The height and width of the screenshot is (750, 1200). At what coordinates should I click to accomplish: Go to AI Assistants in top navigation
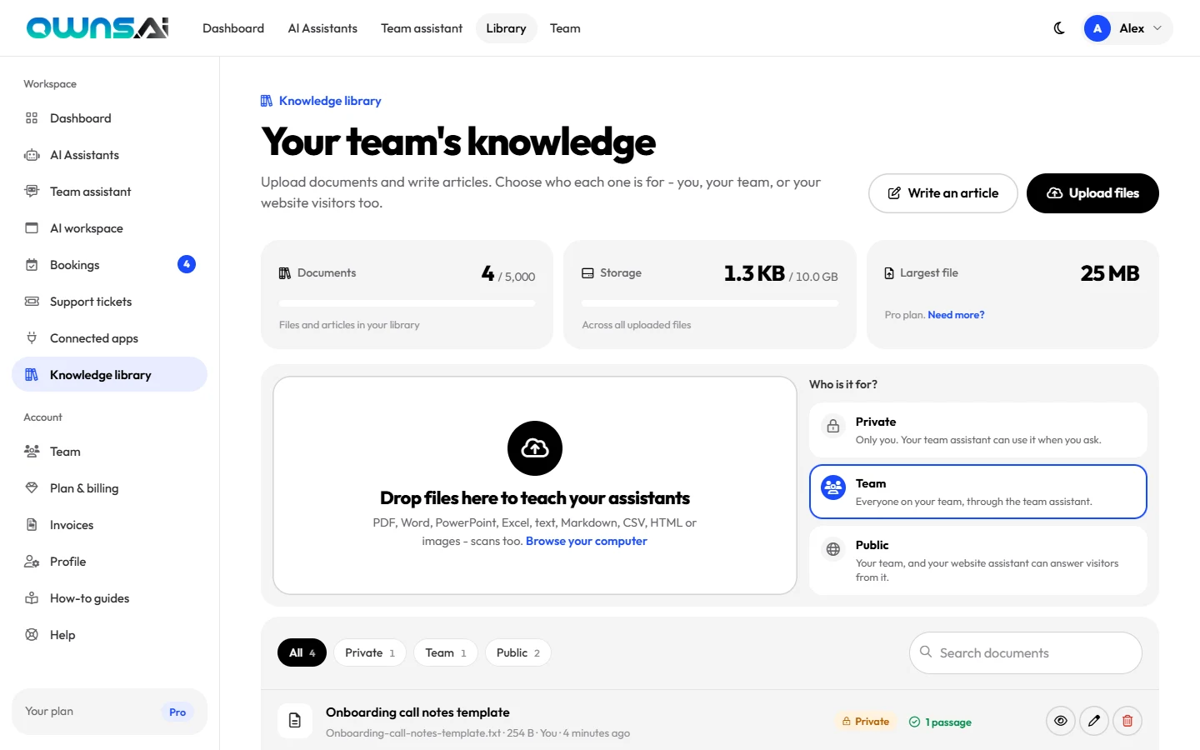coord(322,28)
